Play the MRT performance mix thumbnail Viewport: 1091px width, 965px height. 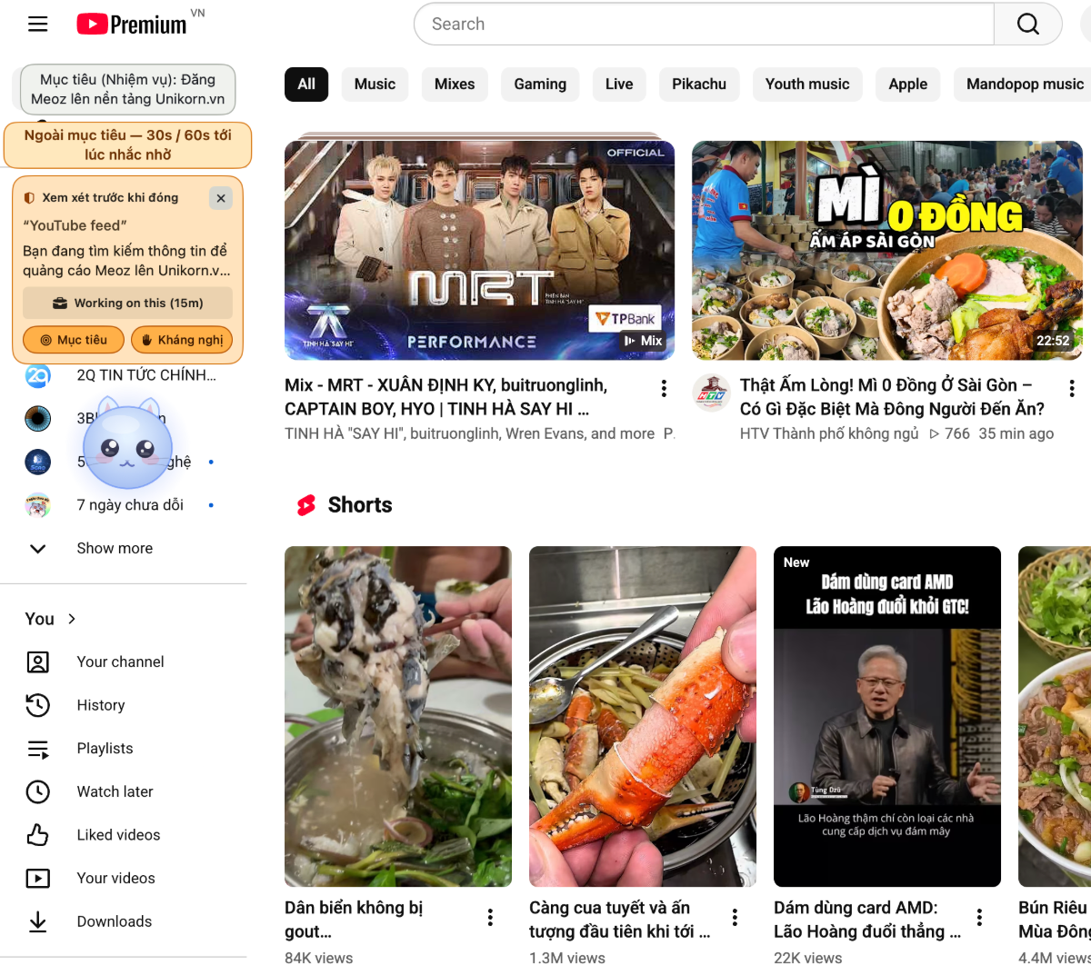click(480, 250)
